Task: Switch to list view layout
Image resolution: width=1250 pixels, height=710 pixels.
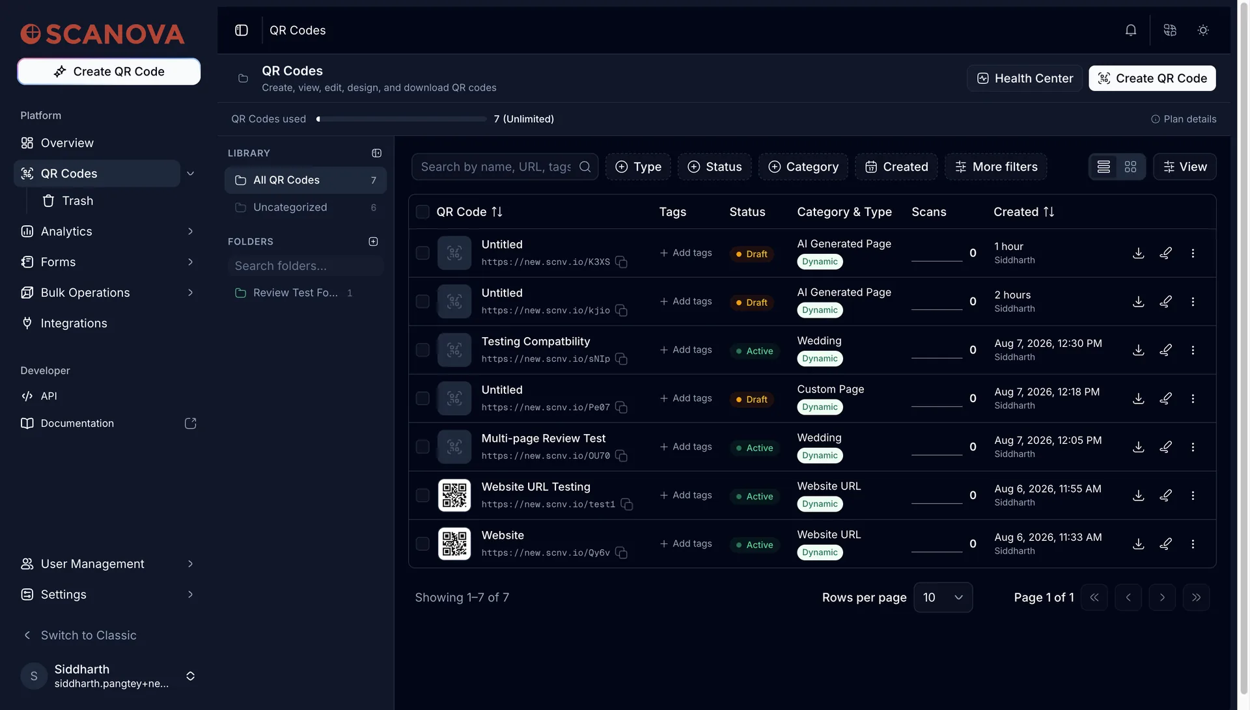Action: pos(1104,167)
